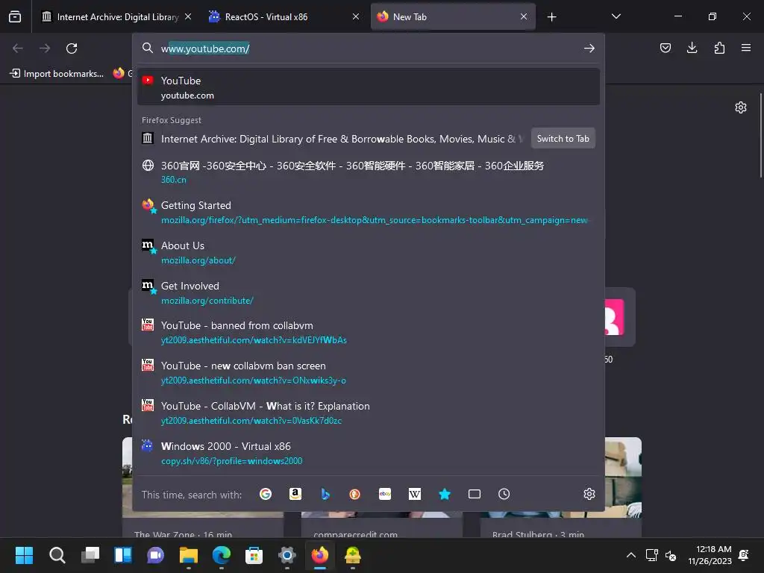Open the Firefox application menu
This screenshot has width=764, height=573.
(x=746, y=48)
